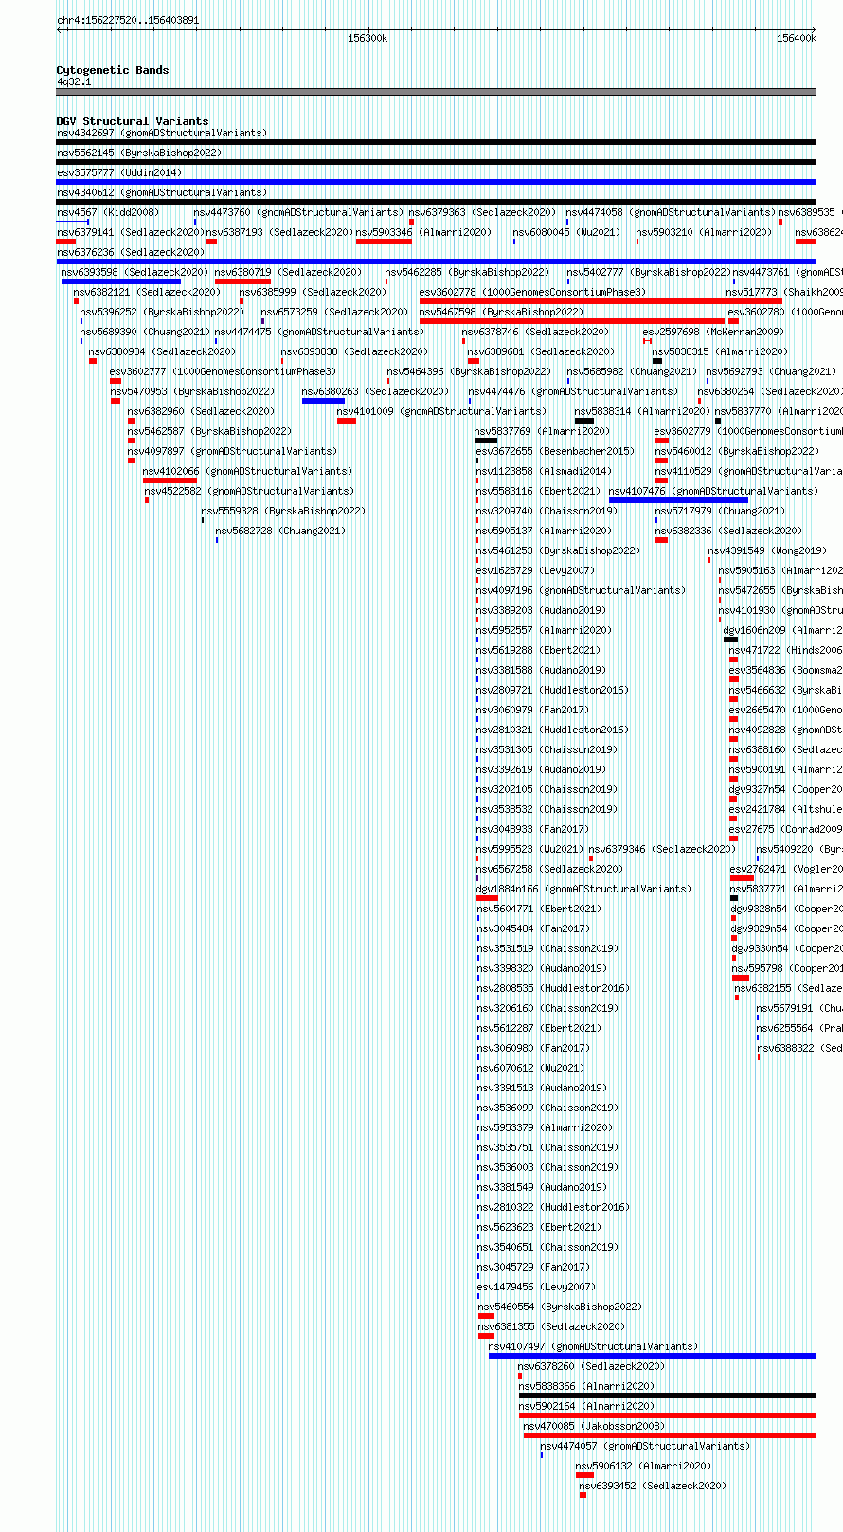Select the Cytogenetic Bands track heading
The width and height of the screenshot is (843, 1532).
[113, 70]
